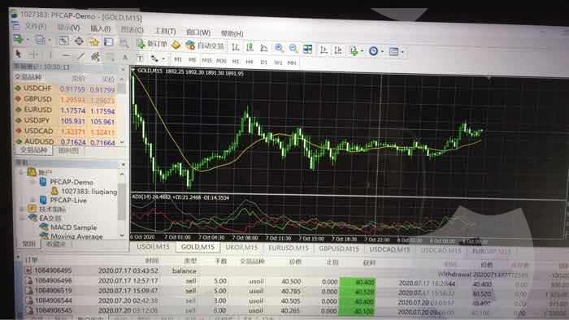
Task: Zoom out on the chart
Action: click(293, 48)
